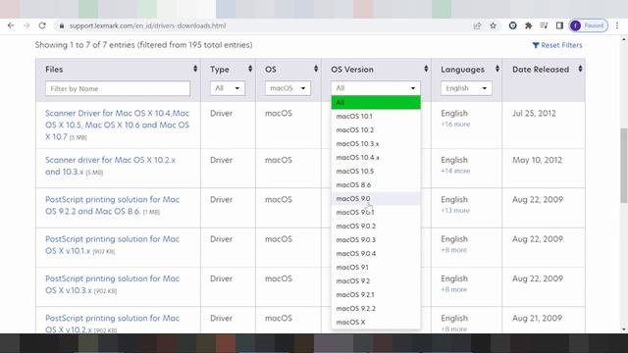Choose macOS 9.0.1 option

376,212
